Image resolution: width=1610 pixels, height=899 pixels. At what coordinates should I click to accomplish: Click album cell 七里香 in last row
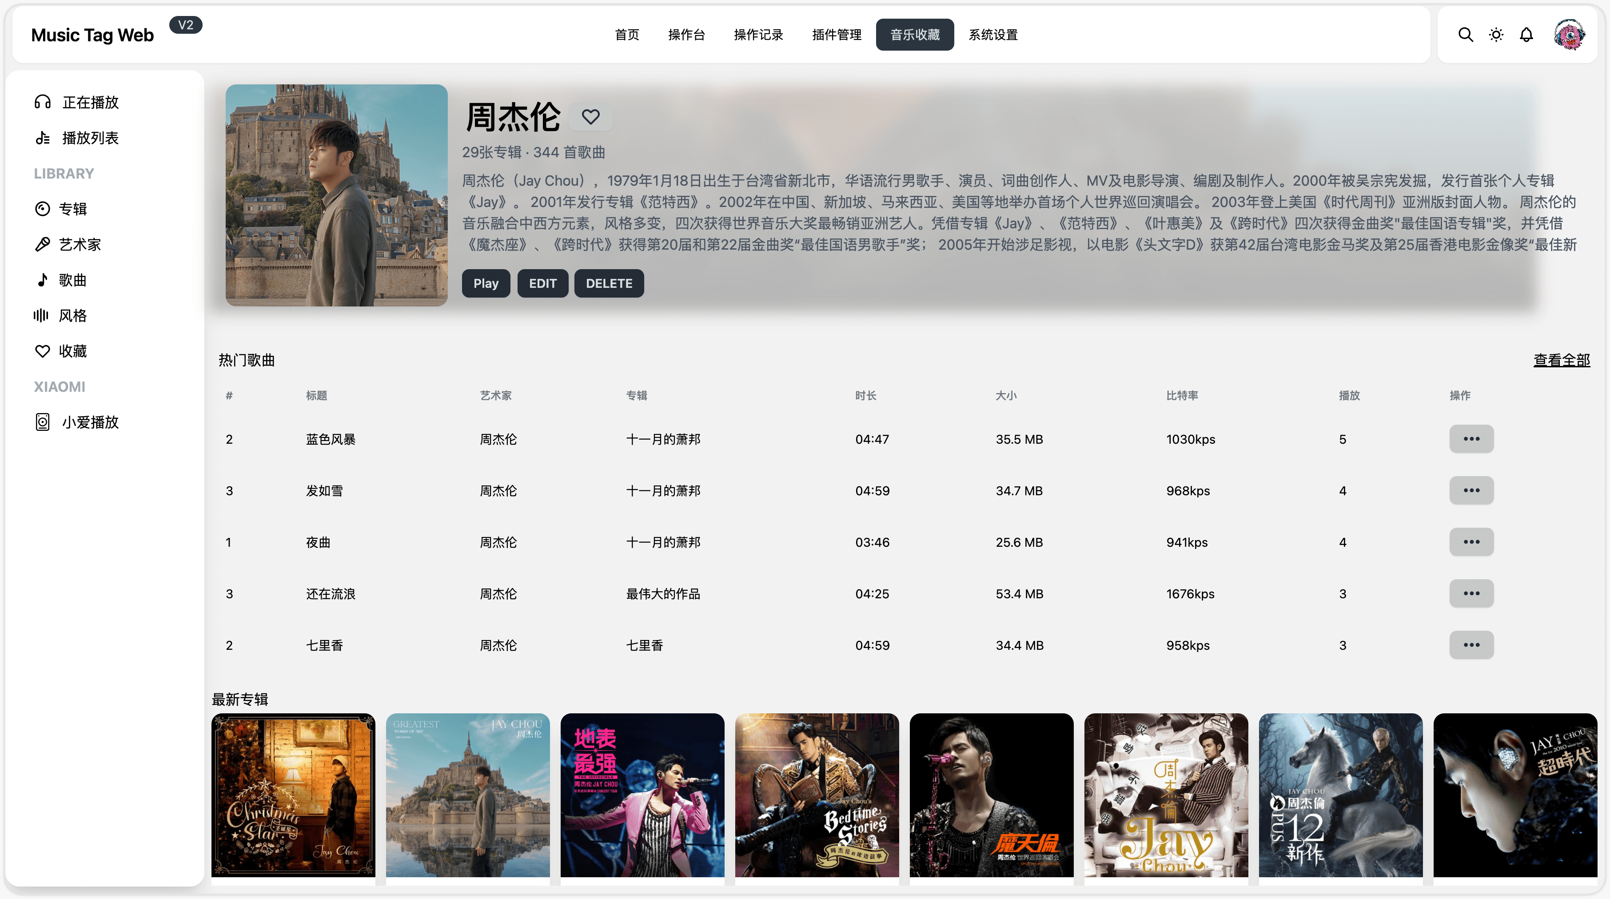(644, 645)
